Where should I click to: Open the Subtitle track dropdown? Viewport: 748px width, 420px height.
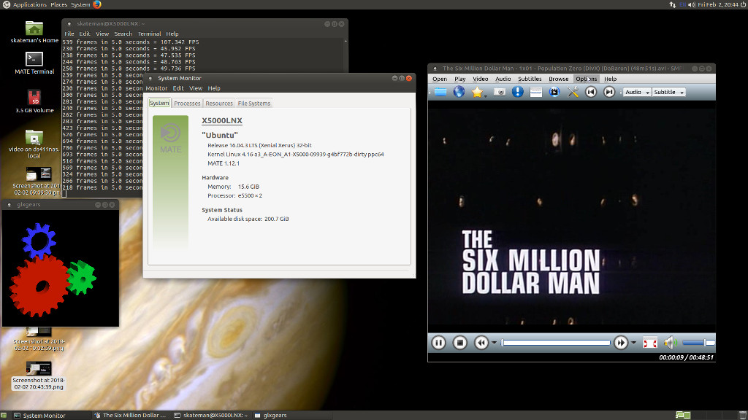click(669, 92)
